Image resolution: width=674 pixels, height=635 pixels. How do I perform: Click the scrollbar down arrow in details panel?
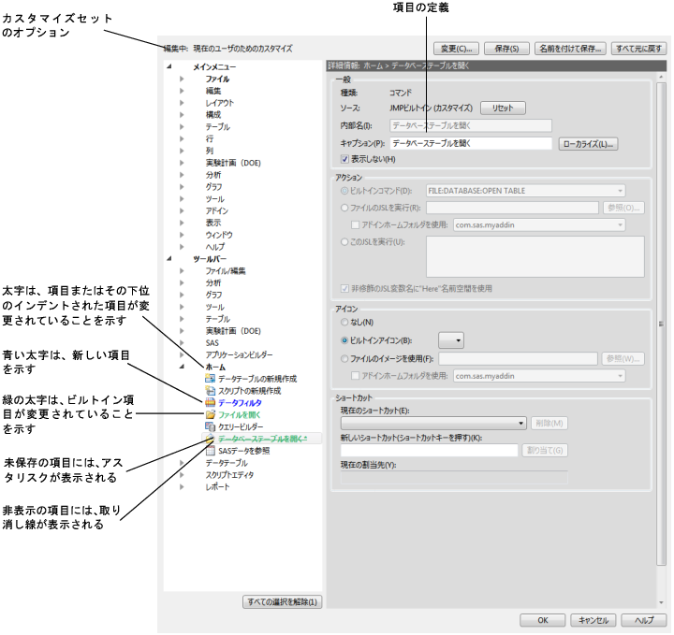pos(661,602)
